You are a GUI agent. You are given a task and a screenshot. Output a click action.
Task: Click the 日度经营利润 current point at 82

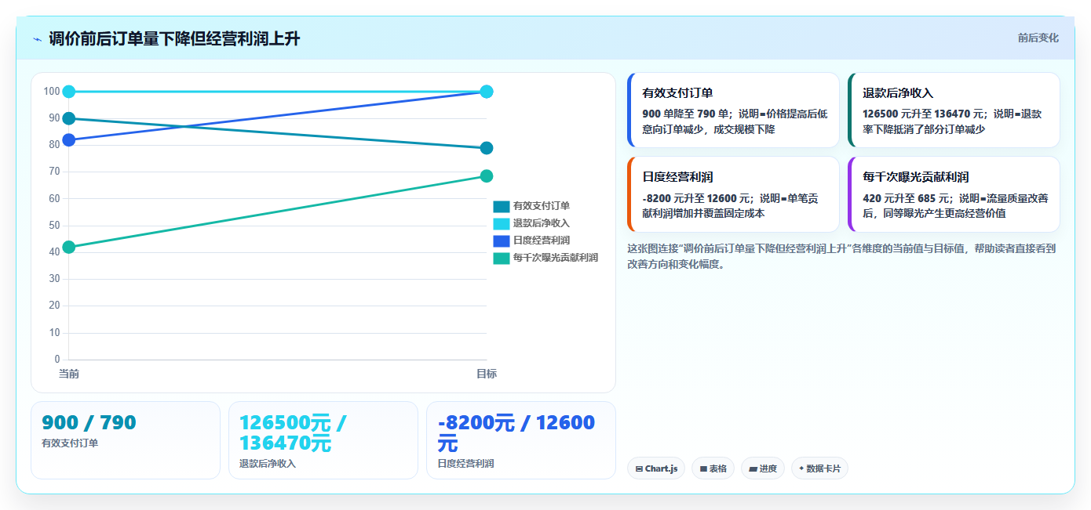point(69,140)
